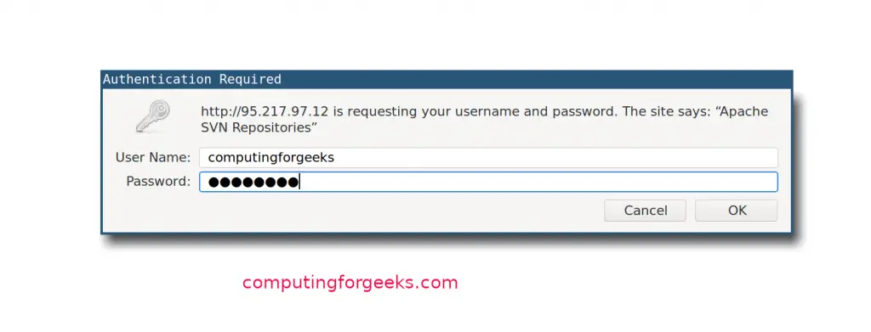Click the key icon in the dialog
This screenshot has width=871, height=332.
[x=153, y=116]
